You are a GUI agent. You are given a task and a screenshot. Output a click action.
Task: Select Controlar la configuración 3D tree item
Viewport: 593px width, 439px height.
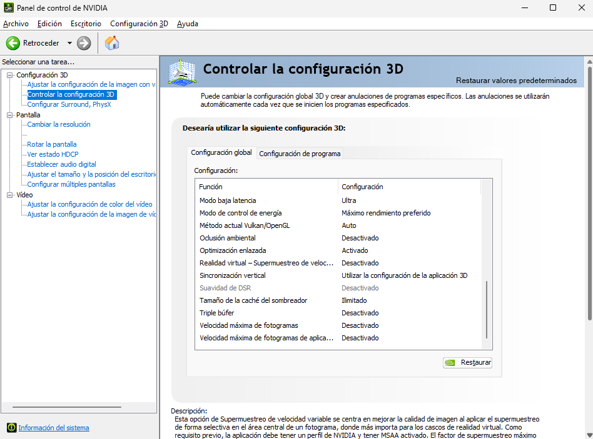point(71,94)
